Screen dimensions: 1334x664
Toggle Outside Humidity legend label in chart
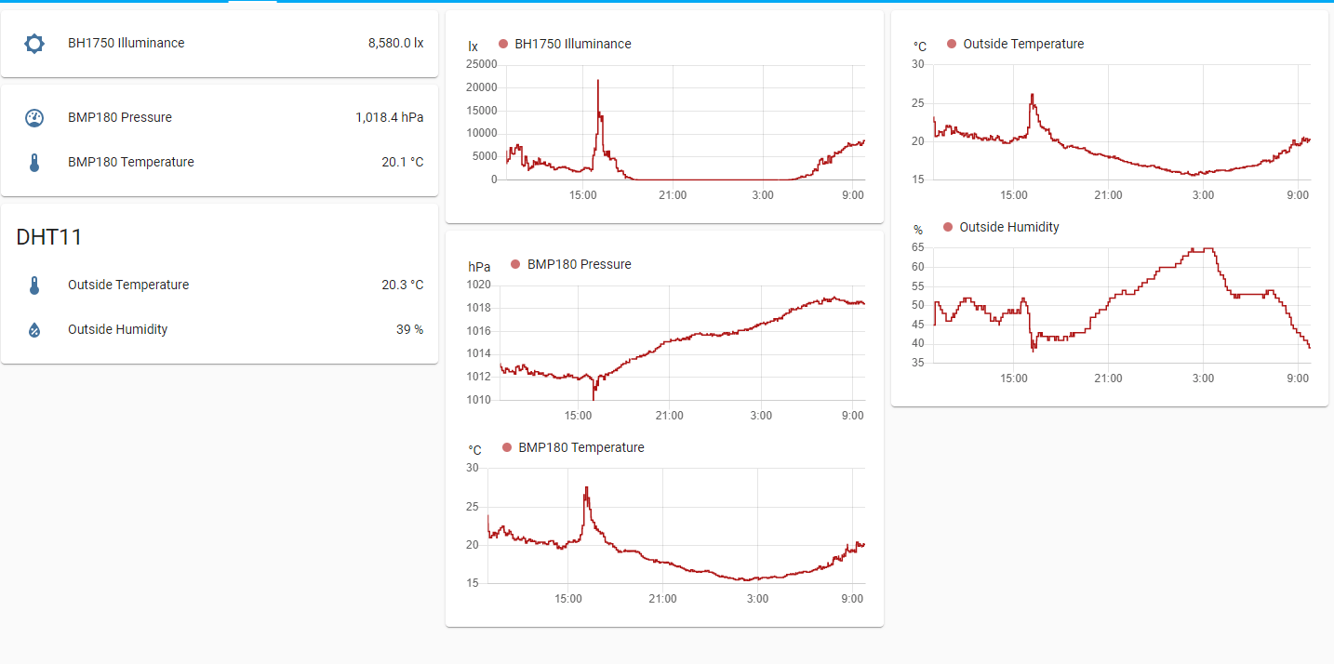pyautogui.click(x=1008, y=227)
